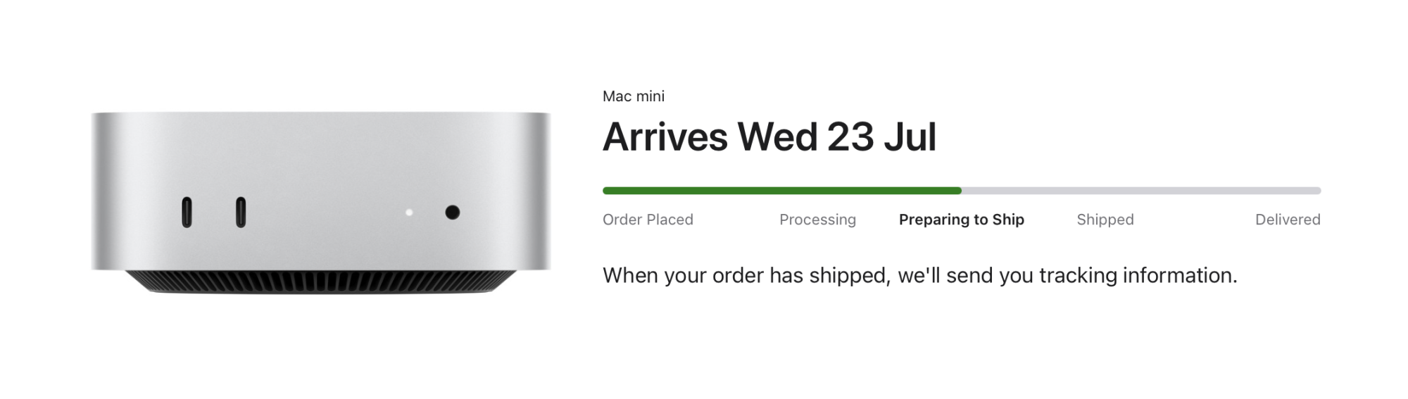Click the headphone jack on Mac mini
1408x399 pixels.
453,212
